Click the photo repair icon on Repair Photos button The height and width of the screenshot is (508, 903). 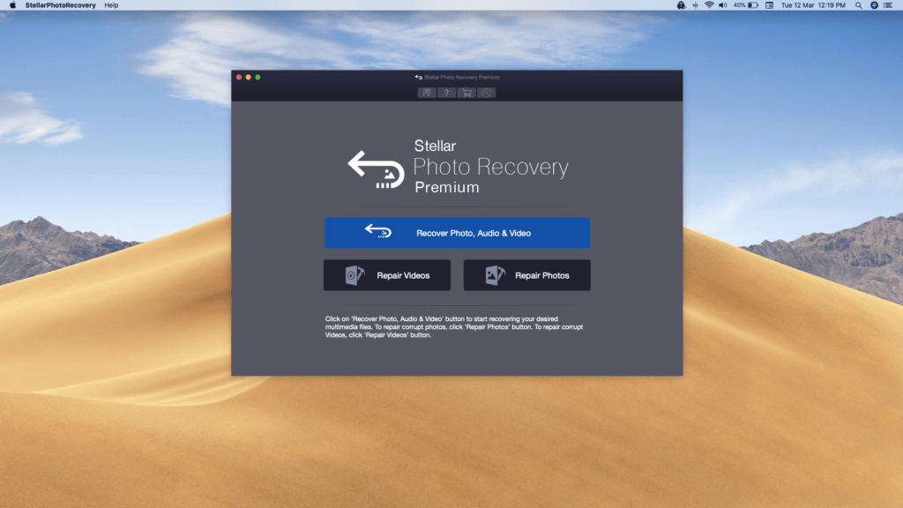(495, 274)
